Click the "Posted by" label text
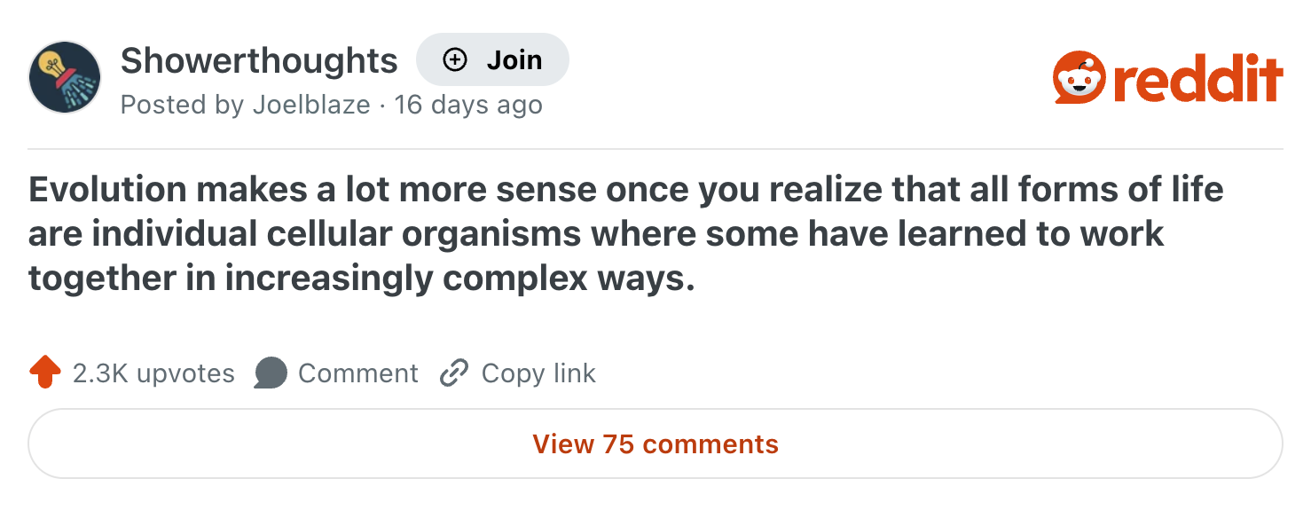This screenshot has height=518, width=1311. pos(182,105)
